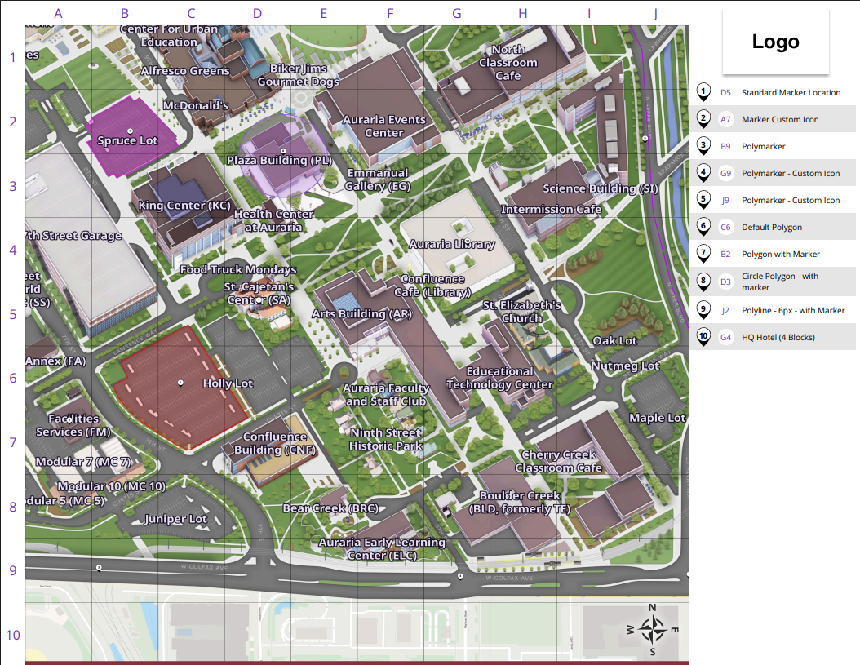Click the number 9 pin icon in the legend

(703, 310)
